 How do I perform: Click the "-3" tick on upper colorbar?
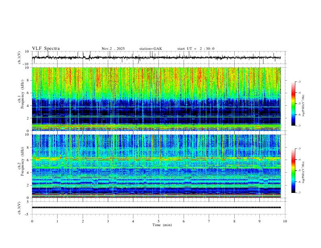tap(299, 81)
